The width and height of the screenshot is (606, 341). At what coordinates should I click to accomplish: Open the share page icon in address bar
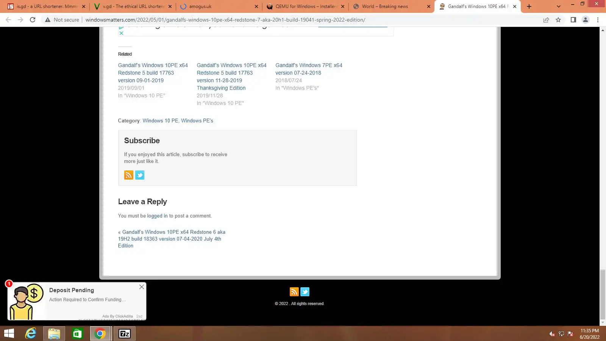point(546,20)
